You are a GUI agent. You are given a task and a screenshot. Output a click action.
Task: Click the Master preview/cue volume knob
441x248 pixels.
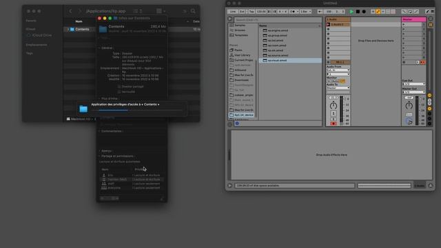pos(409,122)
